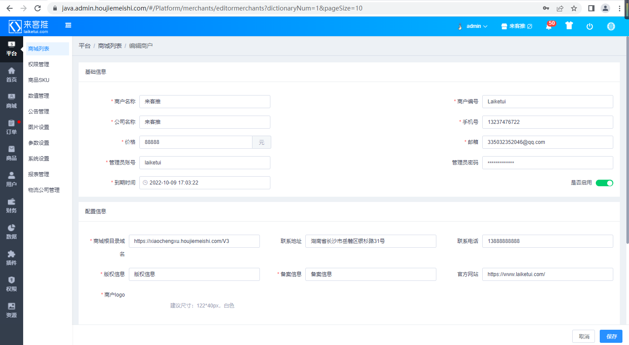Viewport: 629px width, 345px height.
Task: Toggle the 是否启用 switch
Action: tap(605, 183)
